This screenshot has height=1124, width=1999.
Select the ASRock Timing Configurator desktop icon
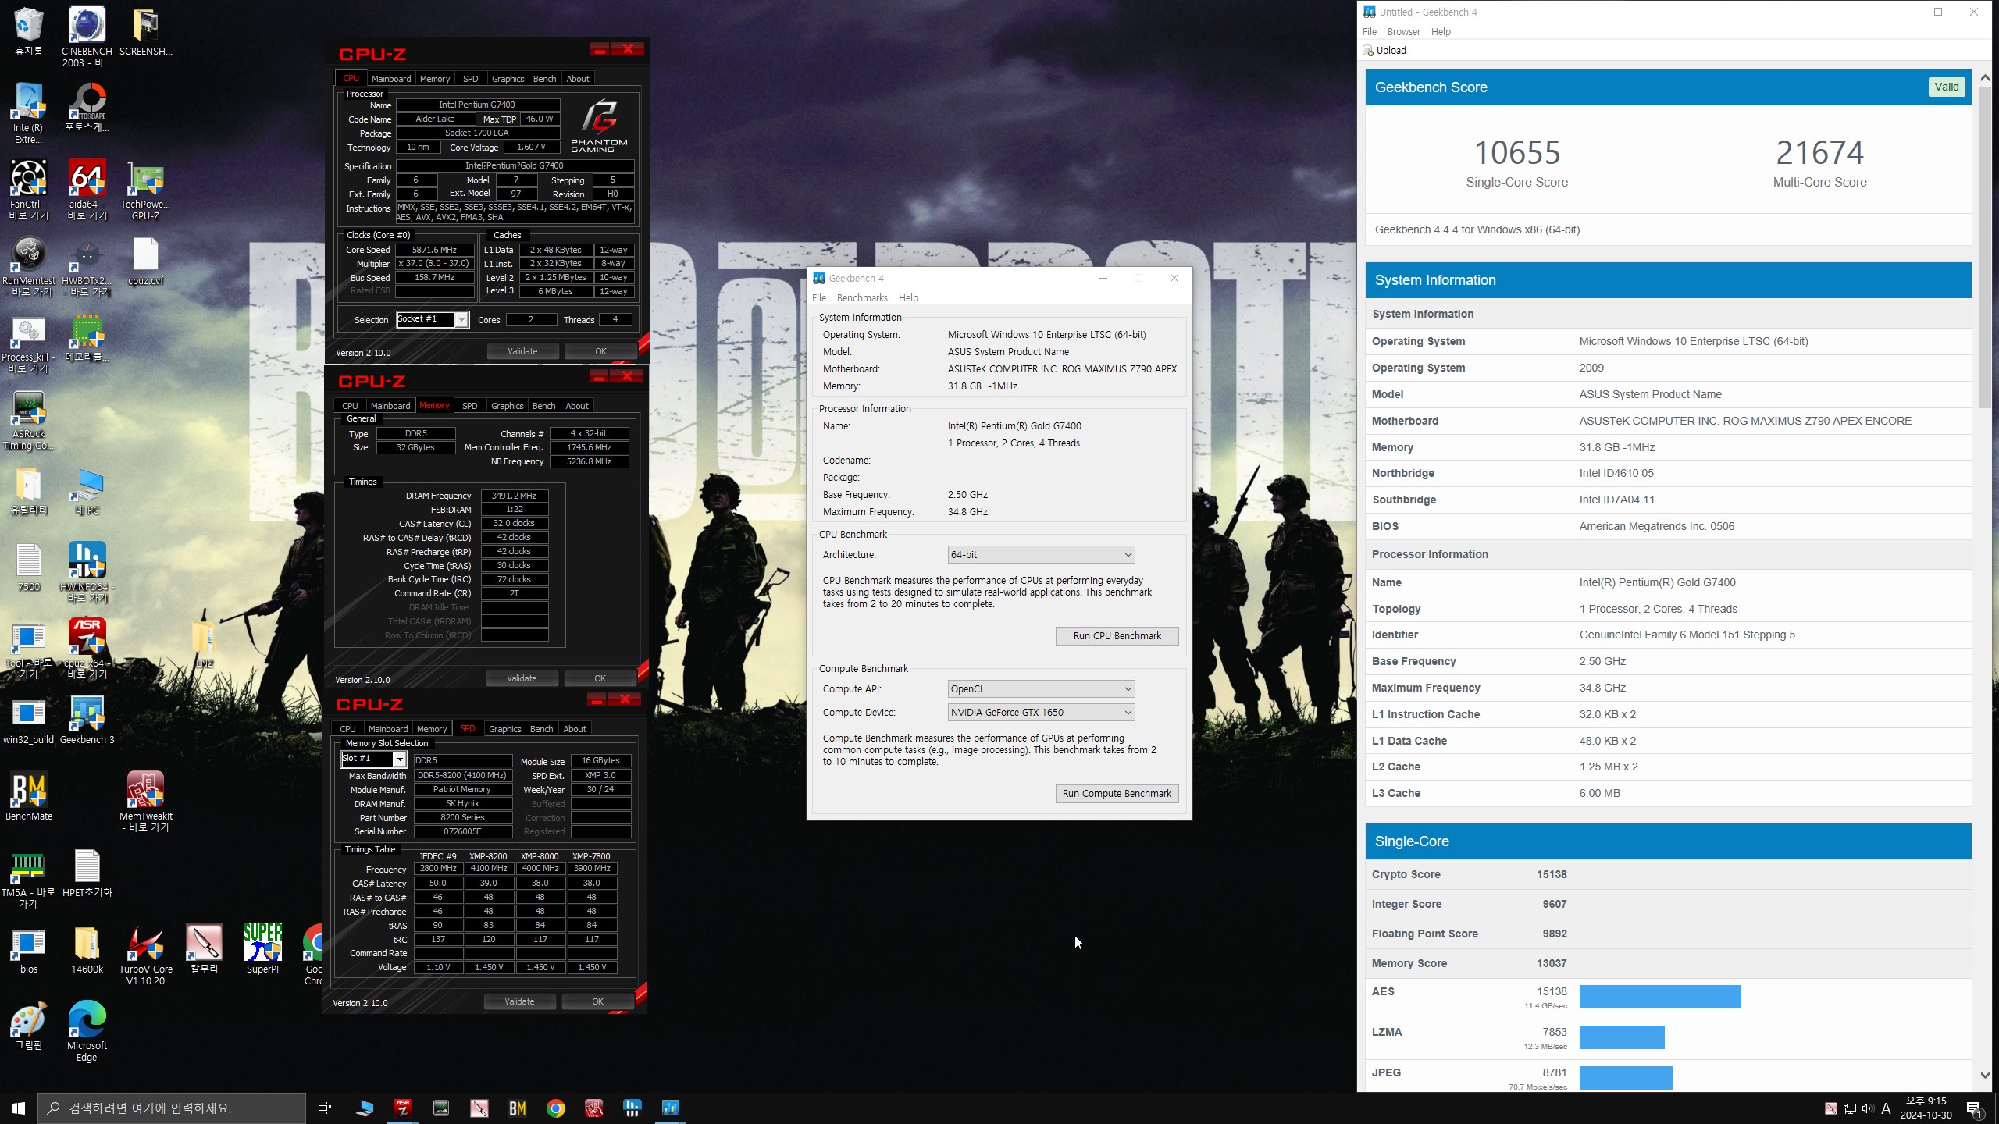coord(28,419)
